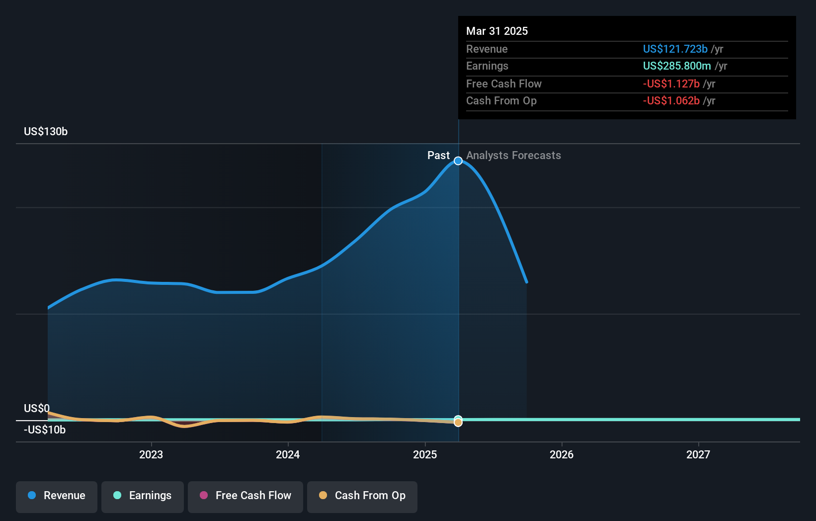Toggle the Free Cash Flow legend button
The height and width of the screenshot is (521, 816).
coord(245,497)
